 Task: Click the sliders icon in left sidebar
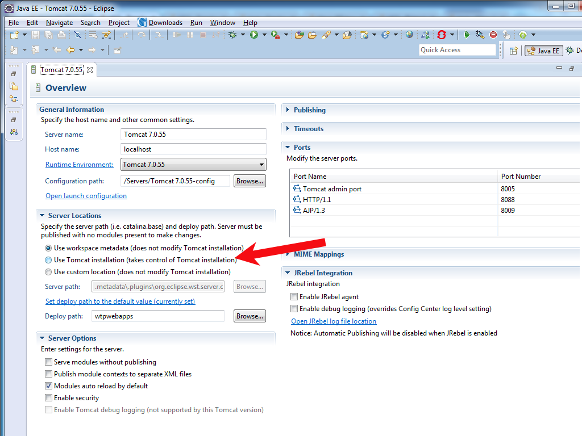(14, 132)
